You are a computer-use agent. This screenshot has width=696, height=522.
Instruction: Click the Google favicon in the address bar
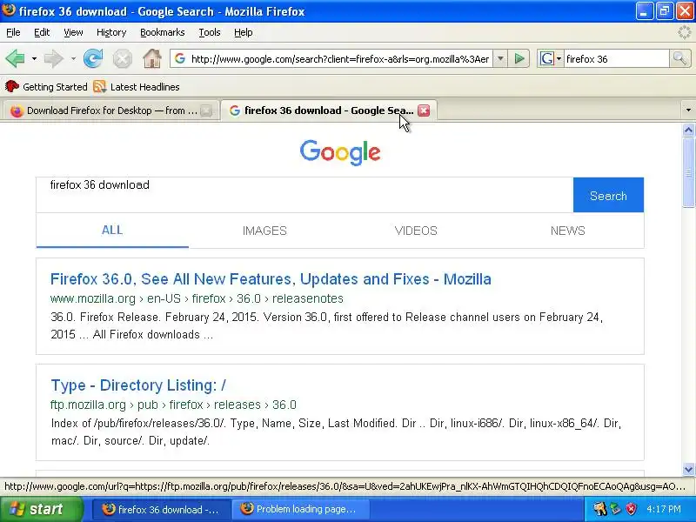coord(180,58)
